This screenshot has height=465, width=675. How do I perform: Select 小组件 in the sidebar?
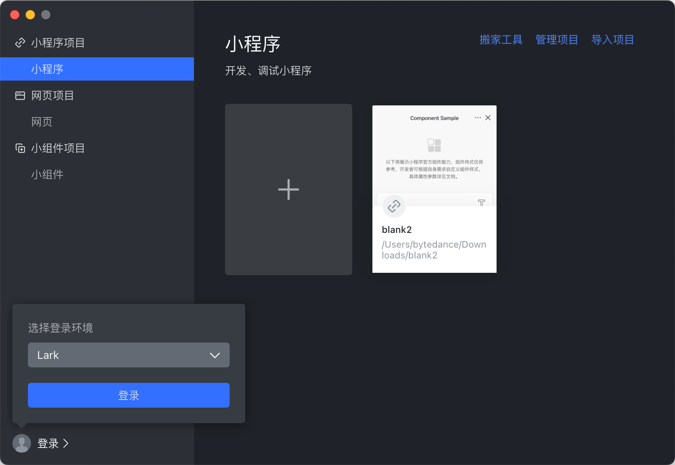point(47,174)
